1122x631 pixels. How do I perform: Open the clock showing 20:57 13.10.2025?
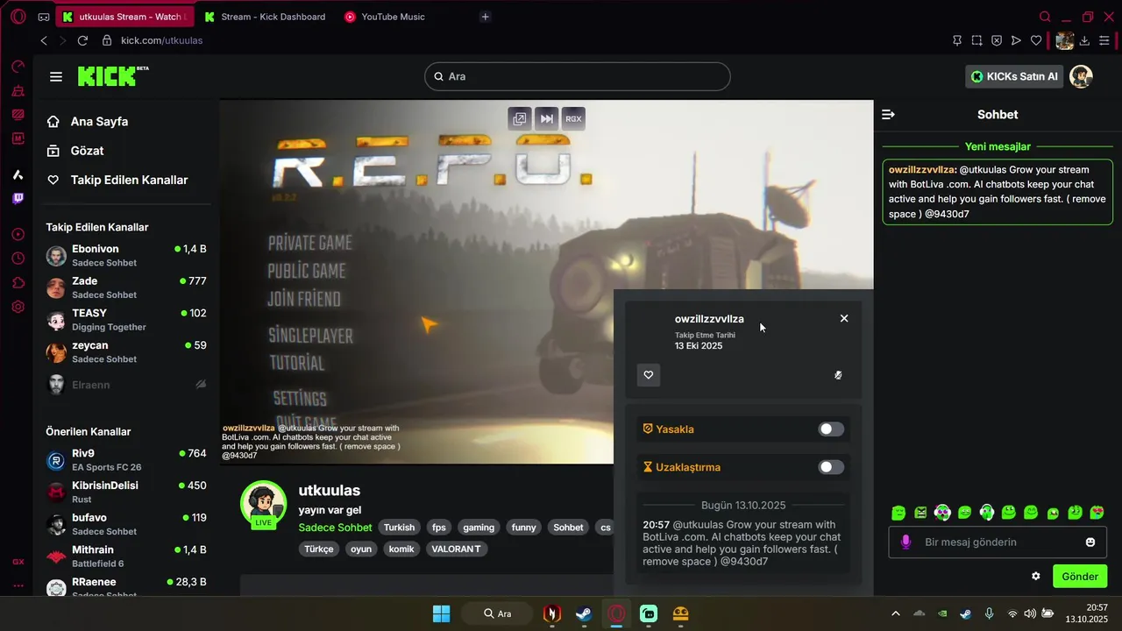pos(1086,613)
